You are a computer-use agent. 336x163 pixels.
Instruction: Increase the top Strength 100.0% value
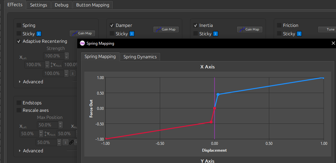[66, 54]
